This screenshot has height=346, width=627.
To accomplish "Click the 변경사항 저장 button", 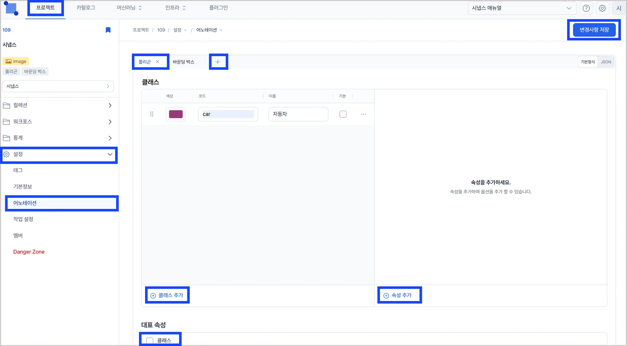I will 594,30.
